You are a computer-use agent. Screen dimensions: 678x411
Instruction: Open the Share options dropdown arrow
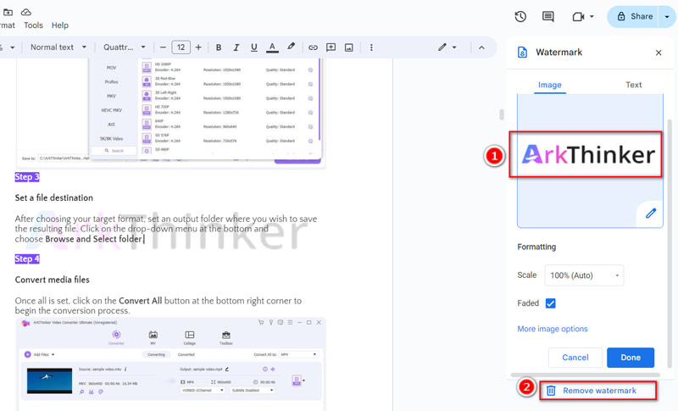[667, 17]
